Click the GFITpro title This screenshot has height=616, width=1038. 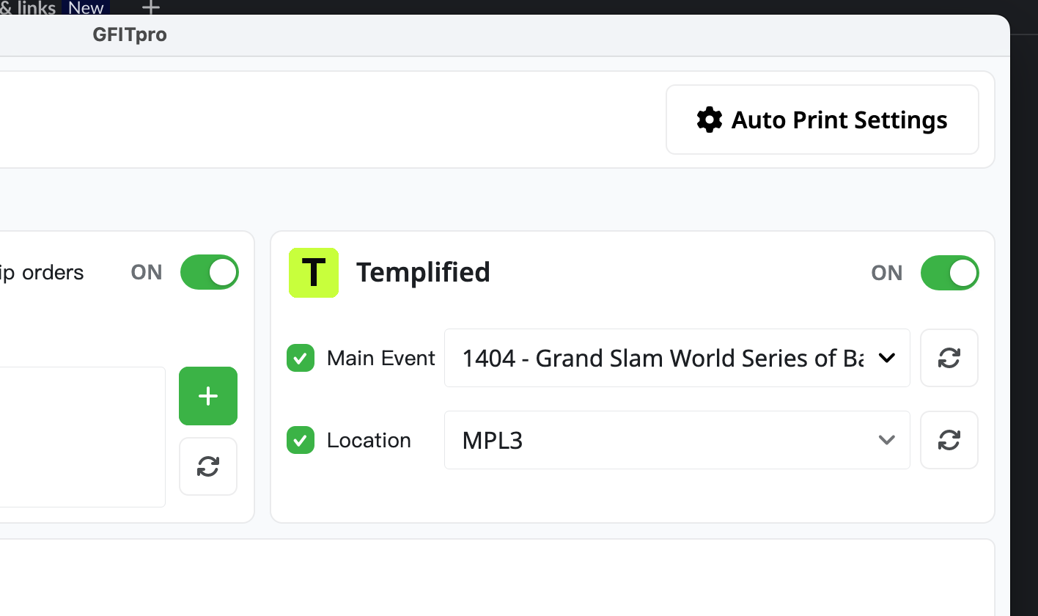130,34
